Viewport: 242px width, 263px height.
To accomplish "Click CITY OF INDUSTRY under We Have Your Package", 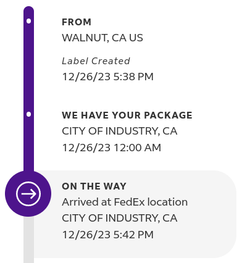I will (x=119, y=131).
